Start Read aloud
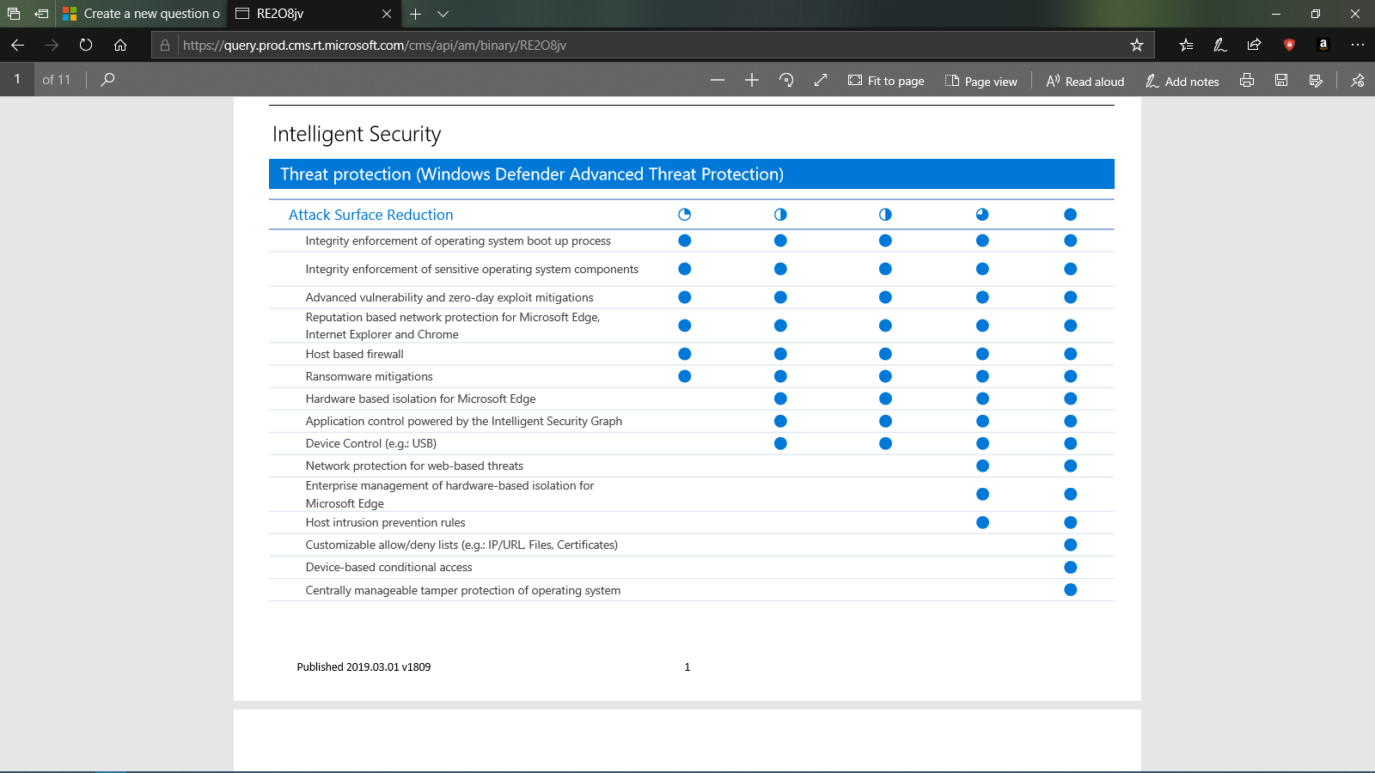This screenshot has width=1375, height=773. (1085, 81)
